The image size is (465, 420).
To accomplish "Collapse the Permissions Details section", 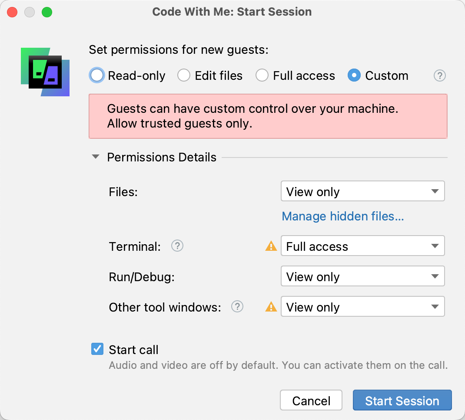I will [x=95, y=157].
